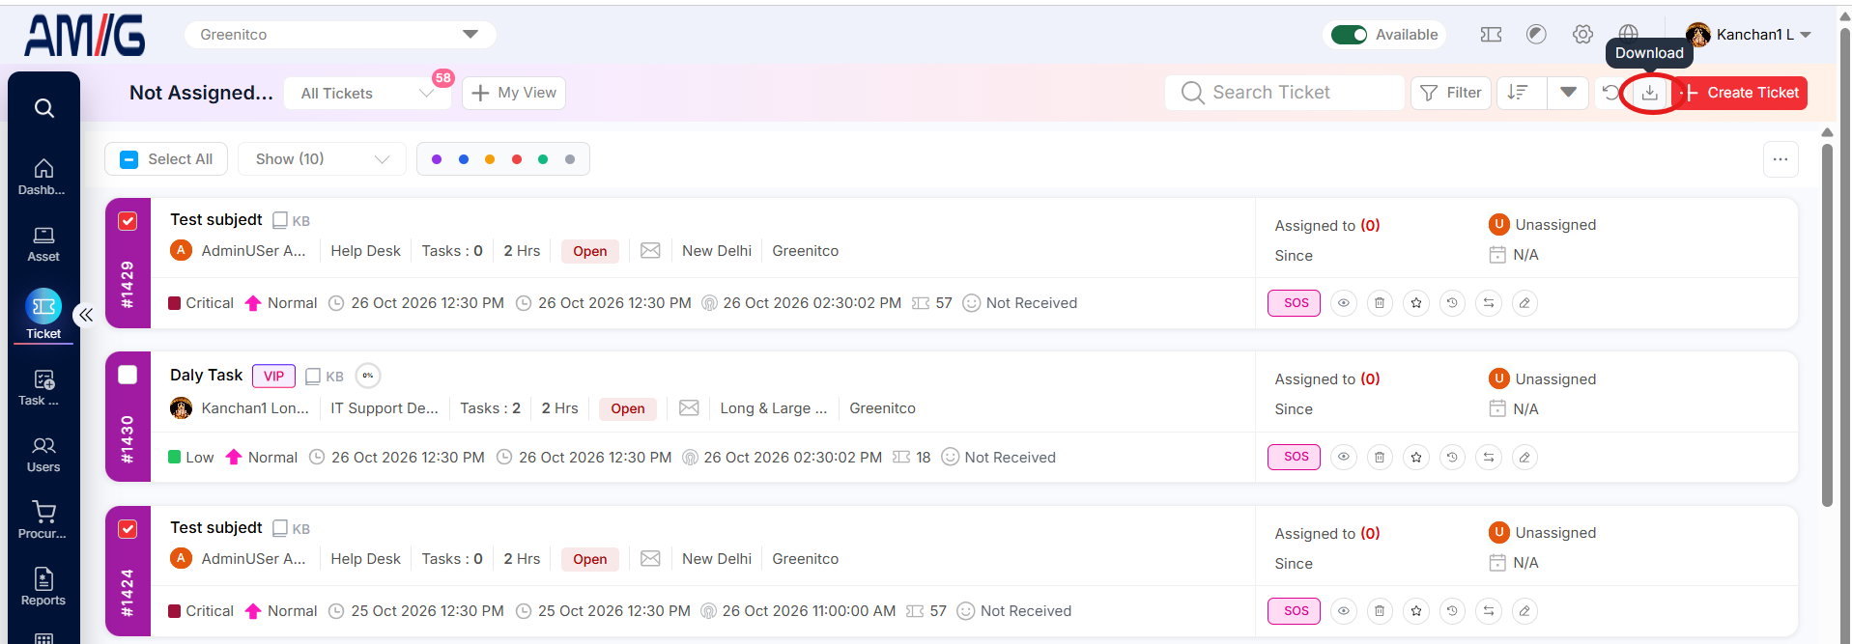1852x644 pixels.
Task: Open the Ticket module in the sidebar
Action: [x=43, y=315]
